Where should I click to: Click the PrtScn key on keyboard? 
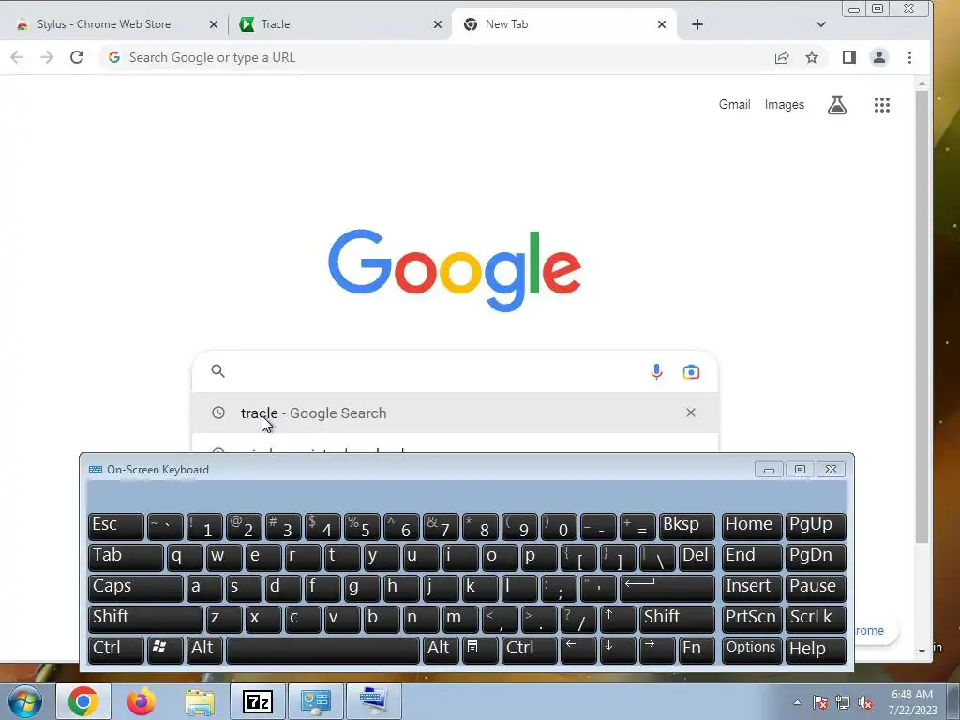pos(751,619)
